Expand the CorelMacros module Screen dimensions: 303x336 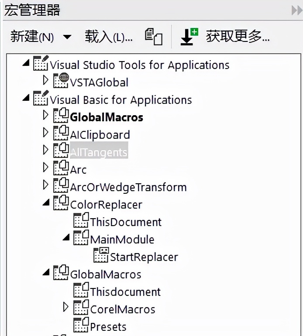point(65,307)
